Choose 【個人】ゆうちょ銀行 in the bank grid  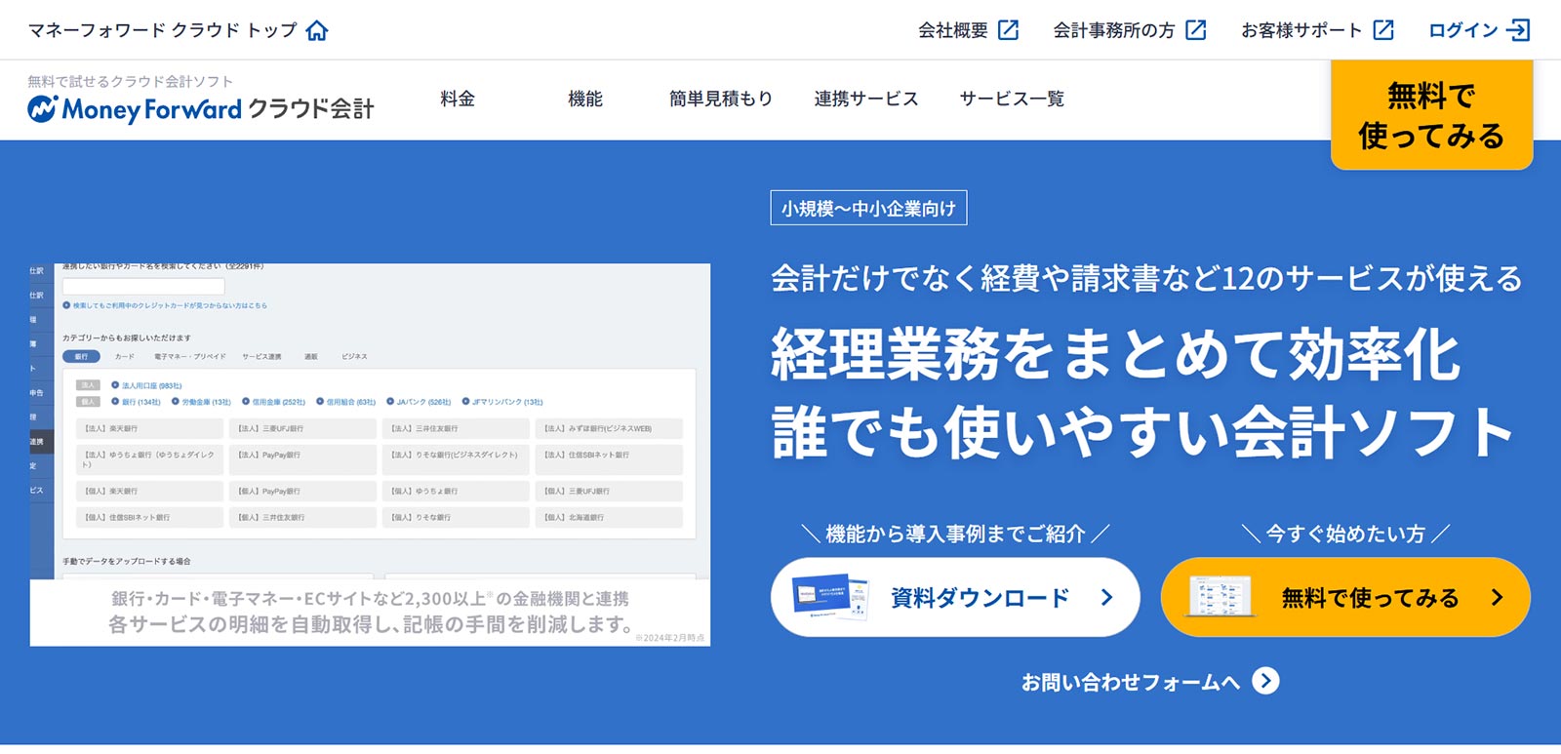tap(456, 491)
